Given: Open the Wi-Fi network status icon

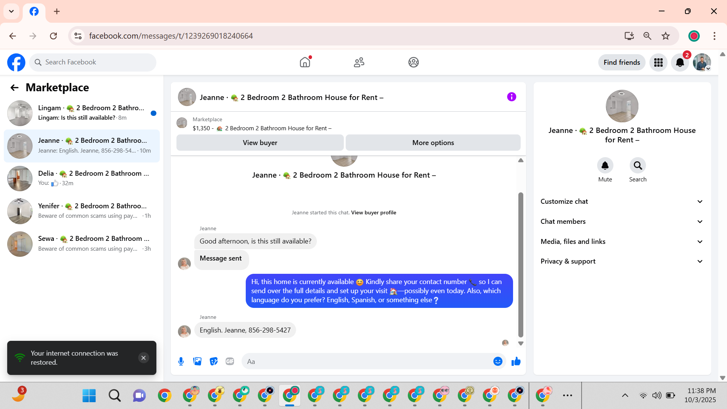Looking at the screenshot, I should point(643,395).
